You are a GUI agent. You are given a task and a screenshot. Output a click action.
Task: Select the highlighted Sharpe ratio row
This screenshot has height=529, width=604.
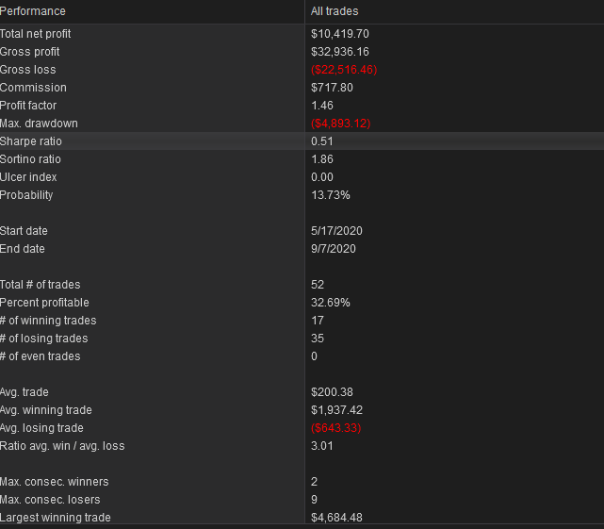(x=302, y=141)
